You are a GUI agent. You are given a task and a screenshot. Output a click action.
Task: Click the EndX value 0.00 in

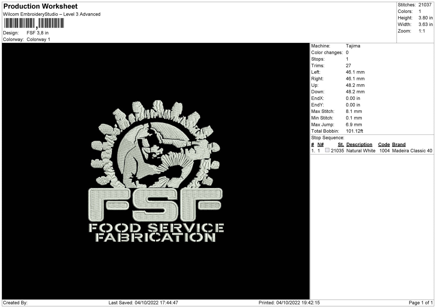[353, 98]
